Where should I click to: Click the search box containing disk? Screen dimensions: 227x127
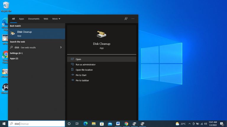pyautogui.click(x=36, y=124)
